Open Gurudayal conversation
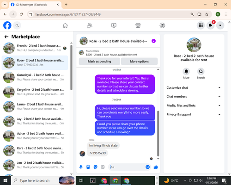 coord(35,77)
